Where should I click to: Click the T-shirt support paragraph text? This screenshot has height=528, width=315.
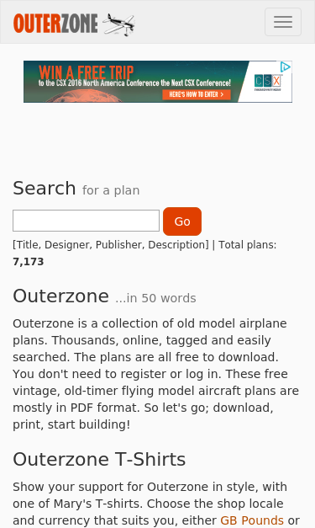[x=156, y=504]
